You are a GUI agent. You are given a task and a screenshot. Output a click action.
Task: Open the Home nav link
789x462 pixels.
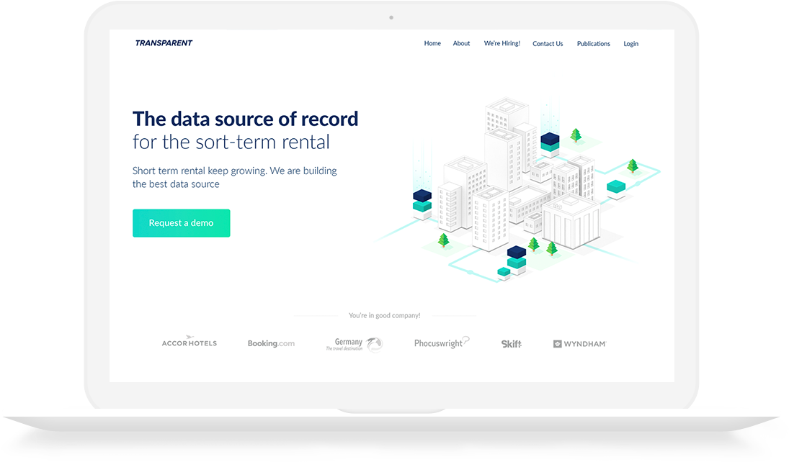[432, 44]
